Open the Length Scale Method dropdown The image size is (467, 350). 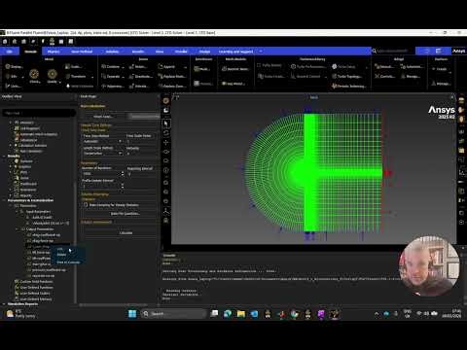pyautogui.click(x=102, y=154)
